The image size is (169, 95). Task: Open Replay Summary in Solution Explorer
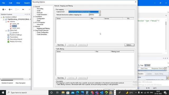[x=16, y=42]
